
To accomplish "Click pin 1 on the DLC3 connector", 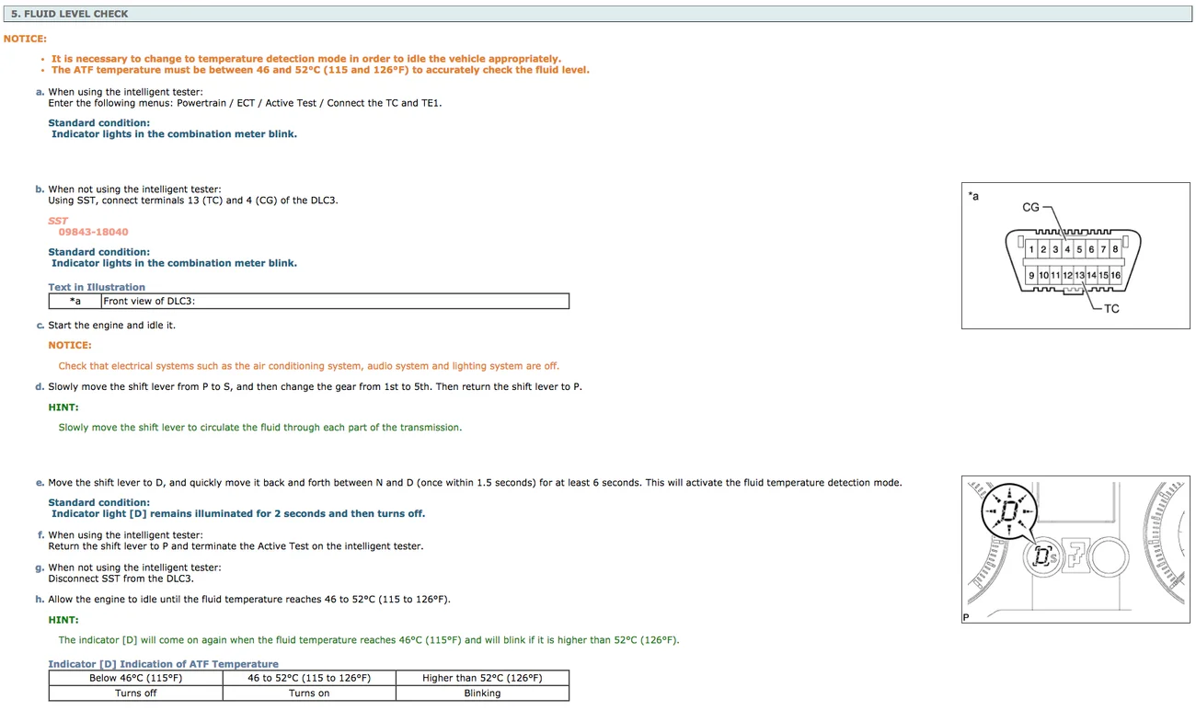I will [1032, 249].
